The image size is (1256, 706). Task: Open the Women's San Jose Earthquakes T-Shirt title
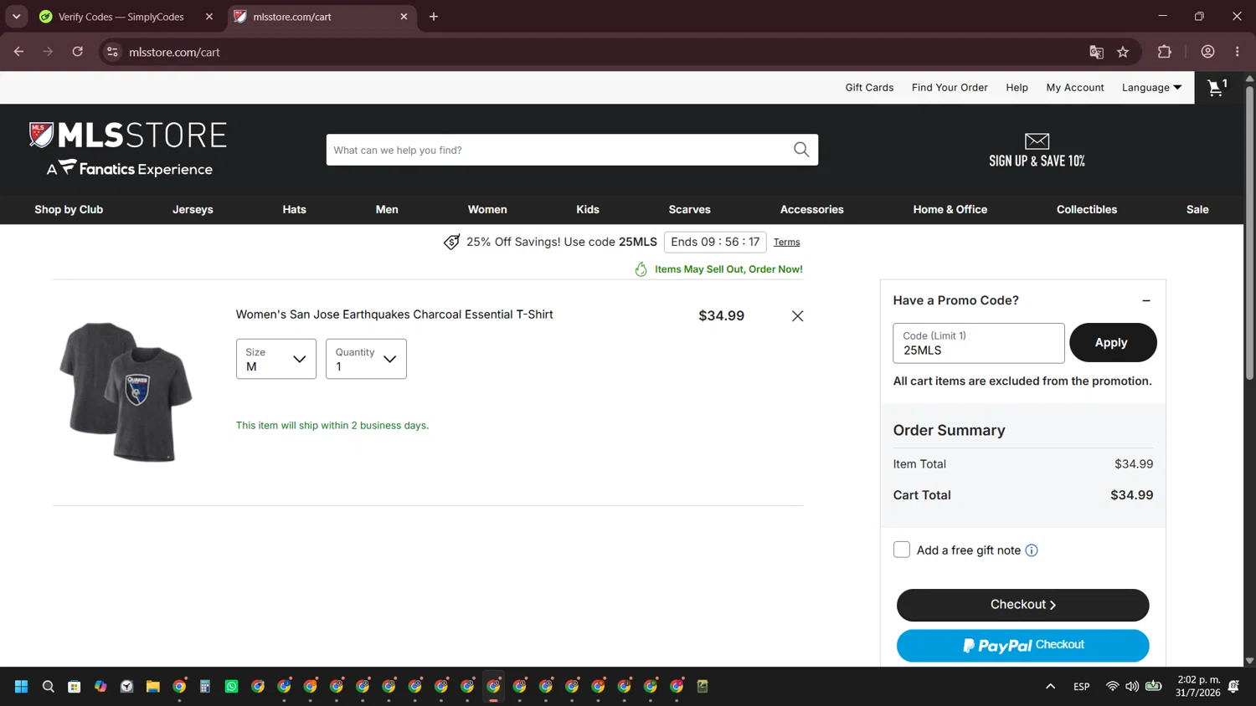(x=394, y=315)
